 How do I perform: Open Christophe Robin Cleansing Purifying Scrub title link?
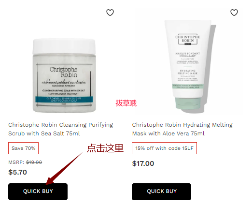point(61,129)
